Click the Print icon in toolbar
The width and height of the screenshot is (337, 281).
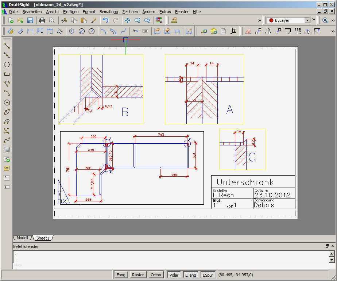[42, 21]
